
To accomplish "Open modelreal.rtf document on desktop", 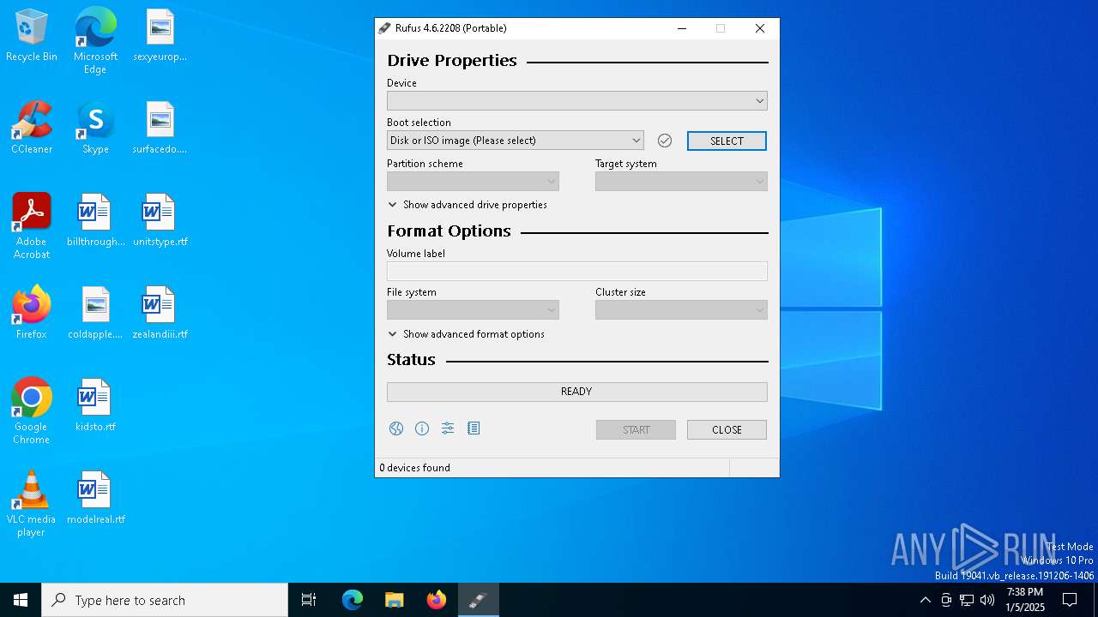I will (x=95, y=499).
